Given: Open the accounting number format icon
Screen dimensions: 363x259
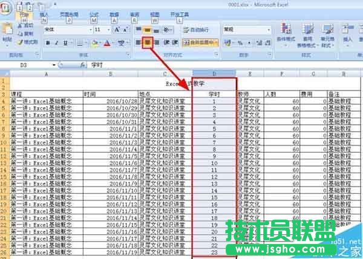Looking at the screenshot, I should click(228, 43).
